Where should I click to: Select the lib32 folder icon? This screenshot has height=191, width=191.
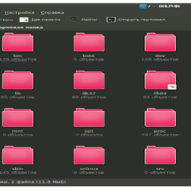pyautogui.click(x=89, y=80)
